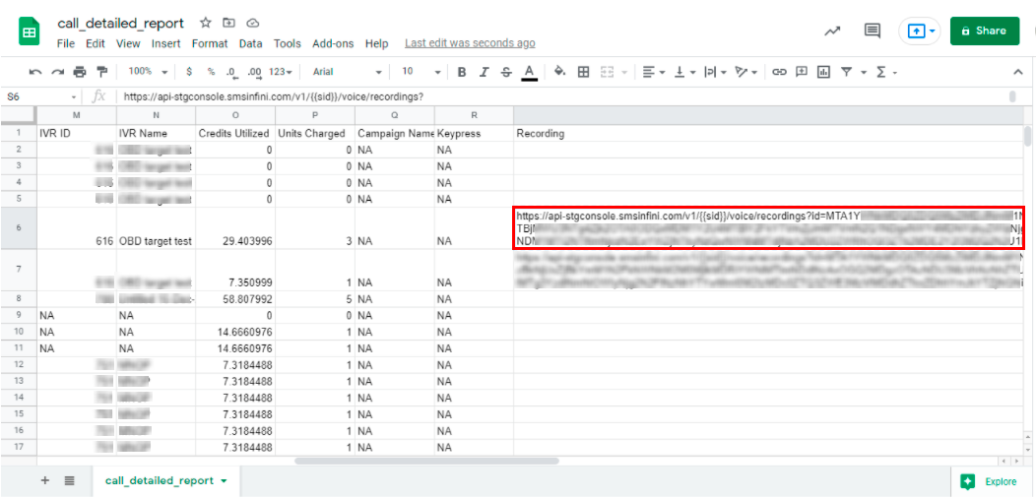
Task: Move document to a folder icon
Action: point(228,23)
